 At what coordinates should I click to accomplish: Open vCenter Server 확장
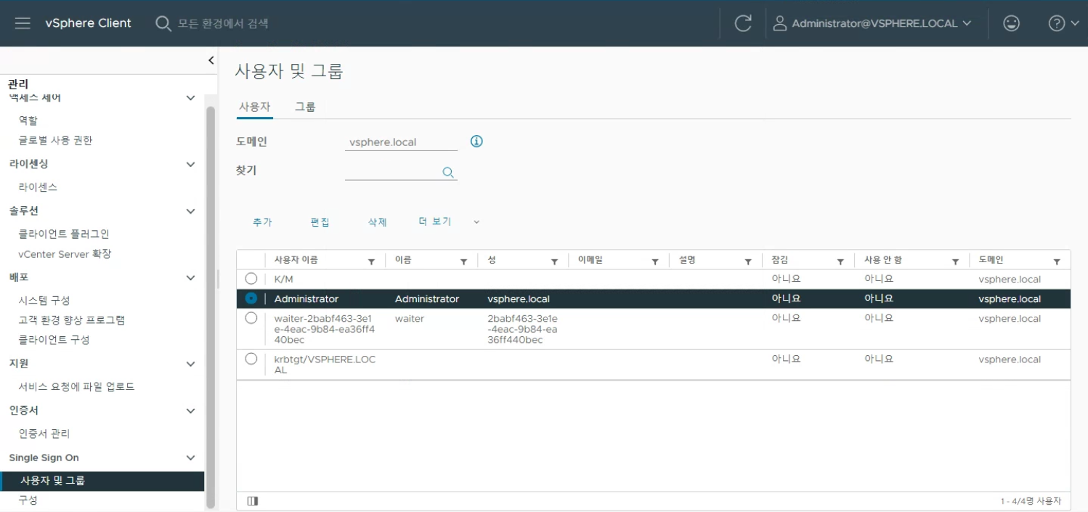65,253
